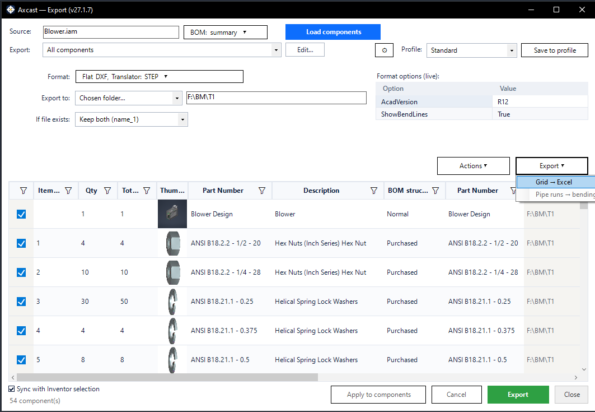
Task: Uncheck checkbox for item 1 row
Action: coord(21,243)
